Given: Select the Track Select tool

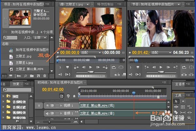Looking at the screenshot, I should 183,101.
